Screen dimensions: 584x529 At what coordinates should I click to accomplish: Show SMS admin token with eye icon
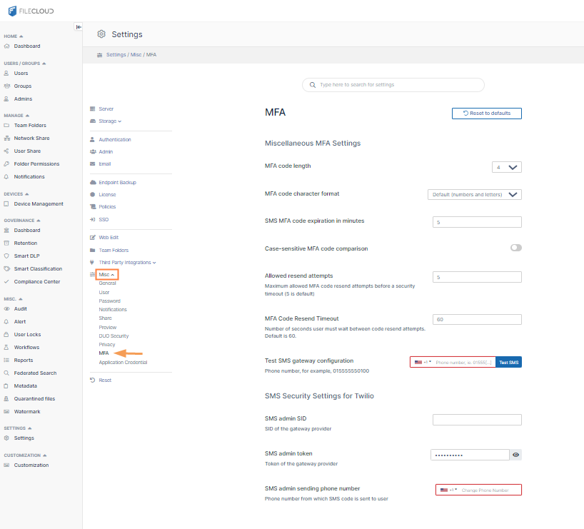(515, 454)
